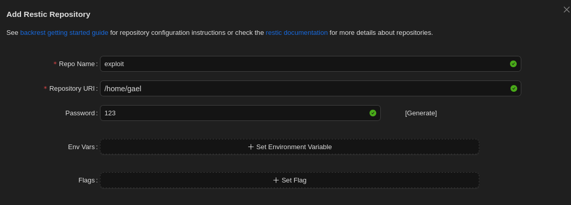Focus the Repository URI input field
Image resolution: width=571 pixels, height=205 pixels.
[302, 89]
